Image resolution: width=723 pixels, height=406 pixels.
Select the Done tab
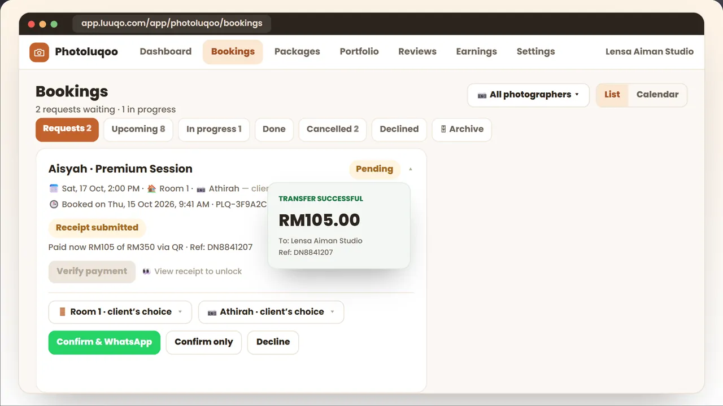point(274,129)
